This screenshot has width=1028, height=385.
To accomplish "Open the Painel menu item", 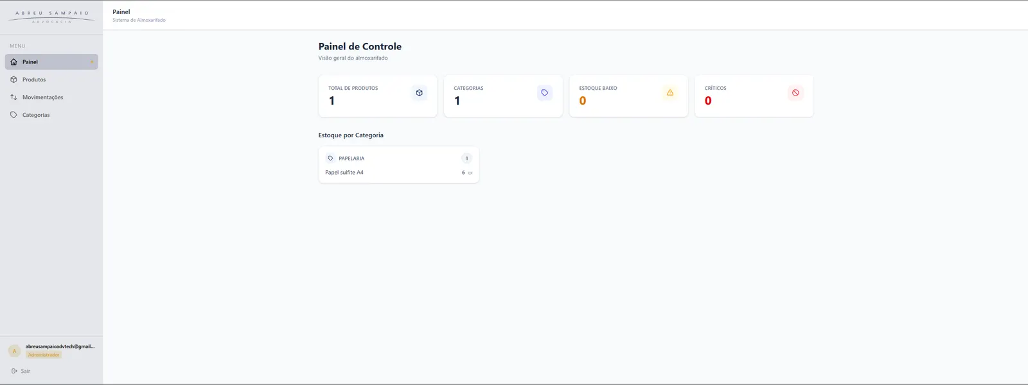I will coord(51,62).
